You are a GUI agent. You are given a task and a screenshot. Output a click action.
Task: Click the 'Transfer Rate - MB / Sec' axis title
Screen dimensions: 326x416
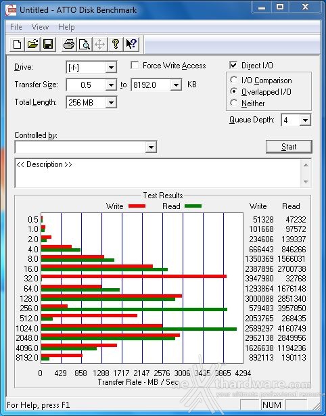[x=138, y=382]
